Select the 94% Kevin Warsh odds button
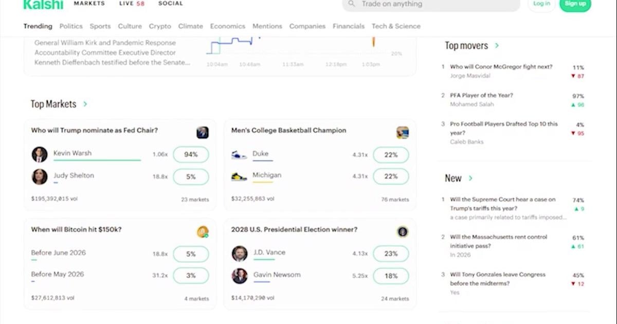Image resolution: width=617 pixels, height=324 pixels. click(x=191, y=154)
